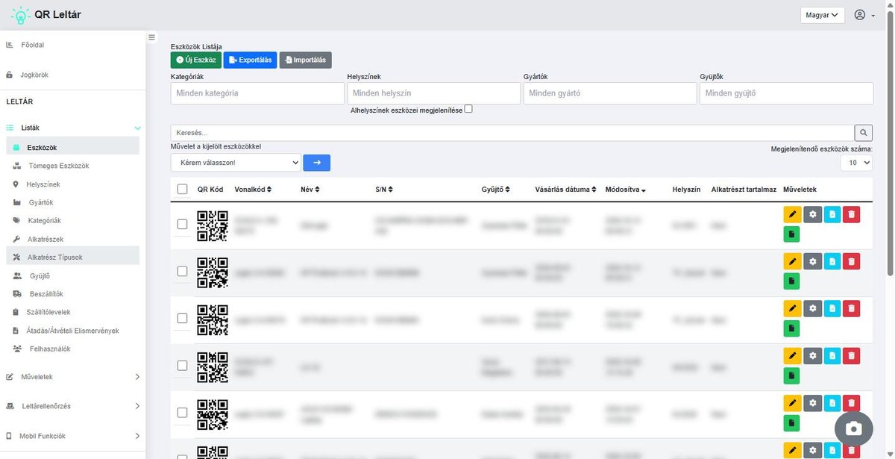The image size is (895, 459).
Task: Edit the first device with the yellow pencil
Action: pos(792,214)
